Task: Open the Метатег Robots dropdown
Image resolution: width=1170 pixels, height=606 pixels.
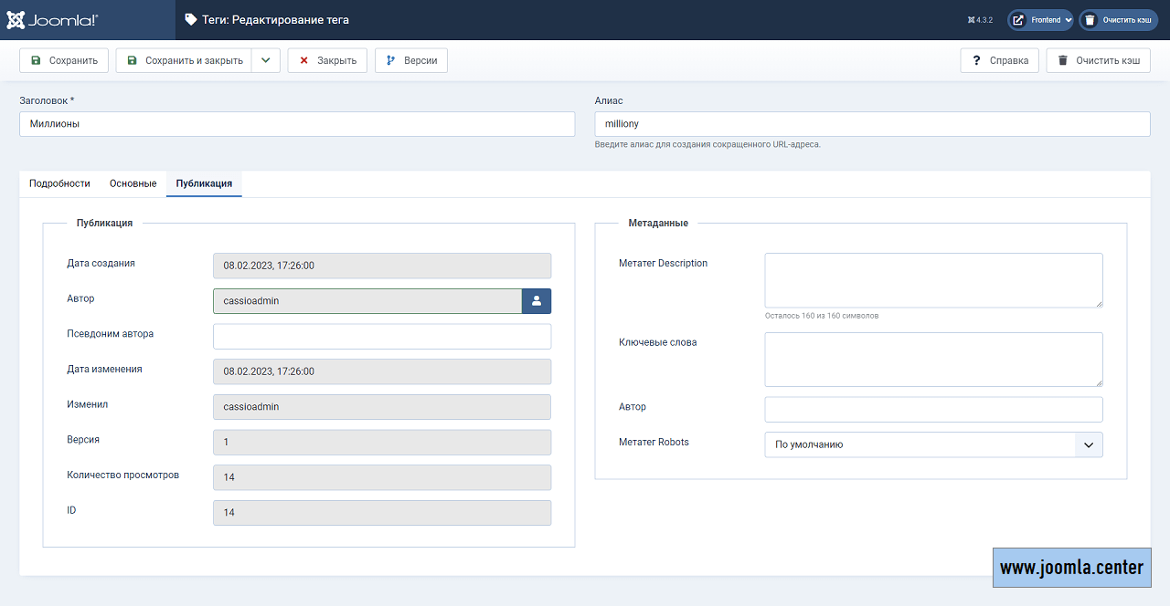Action: (933, 445)
